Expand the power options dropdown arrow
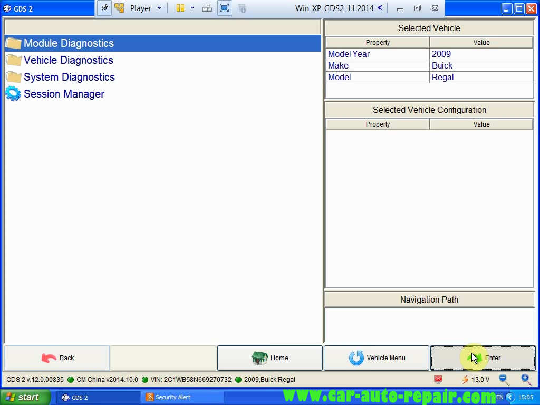540x405 pixels. click(192, 8)
